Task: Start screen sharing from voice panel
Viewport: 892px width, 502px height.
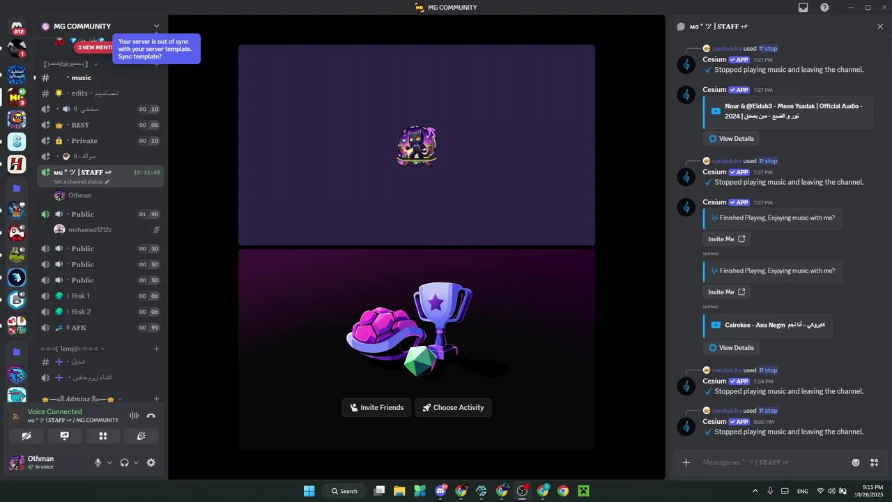Action: click(x=65, y=436)
